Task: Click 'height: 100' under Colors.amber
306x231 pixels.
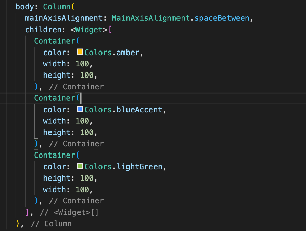Action: (x=68, y=75)
